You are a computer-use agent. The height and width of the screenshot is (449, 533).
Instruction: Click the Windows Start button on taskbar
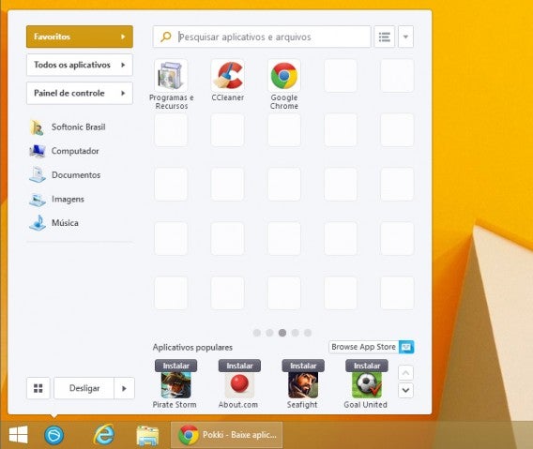point(19,435)
